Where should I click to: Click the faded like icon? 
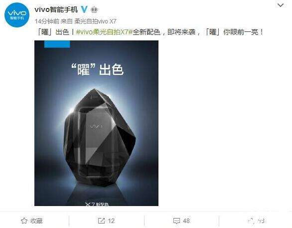(x=251, y=221)
